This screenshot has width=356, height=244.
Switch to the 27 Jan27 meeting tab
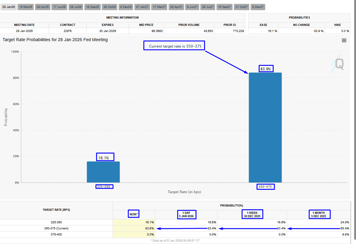coord(142,7)
